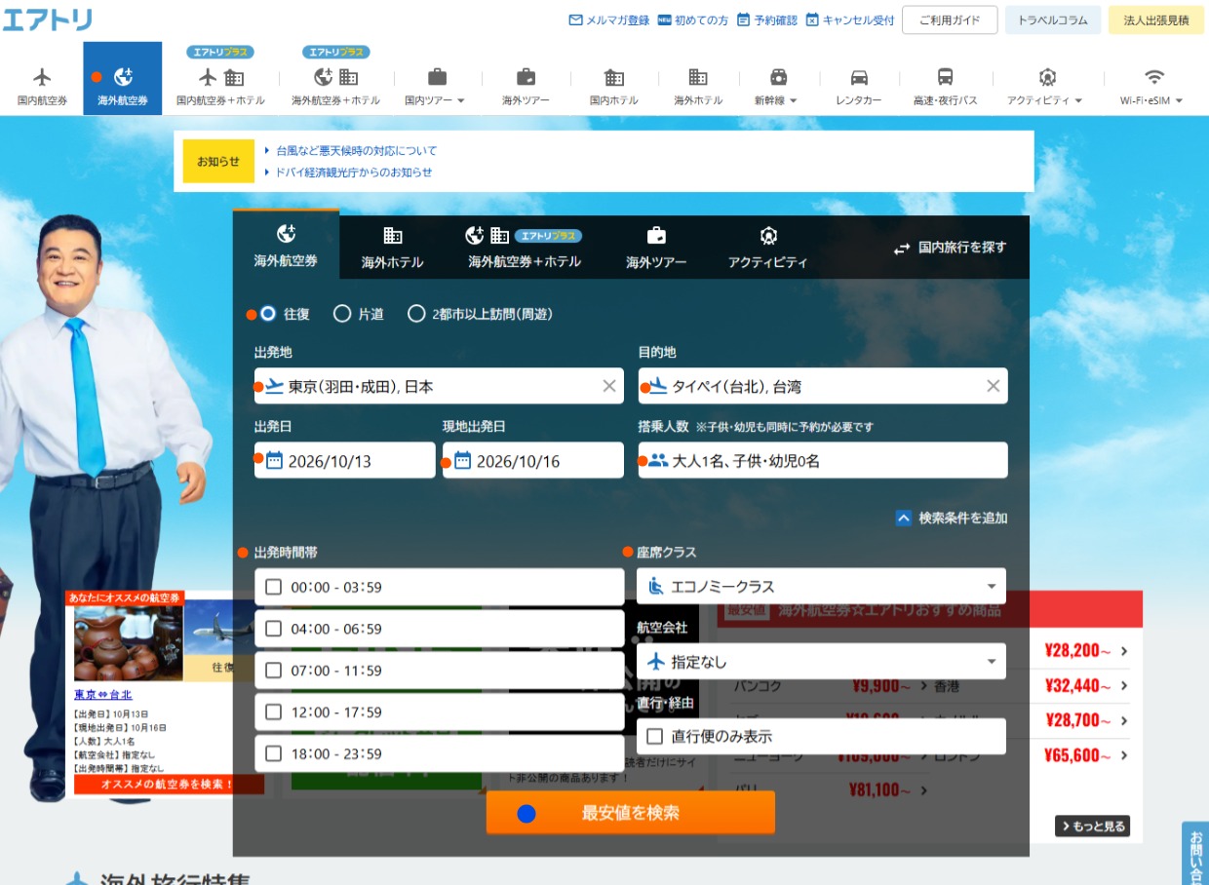Viewport: 1209px width, 885px height.
Task: Switch to 海外航空券＋ホテル search tab
Action: [x=525, y=247]
